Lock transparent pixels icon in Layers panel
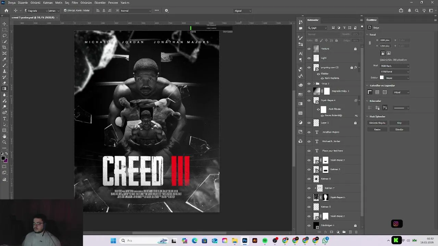This screenshot has height=246, width=438. coord(316,40)
